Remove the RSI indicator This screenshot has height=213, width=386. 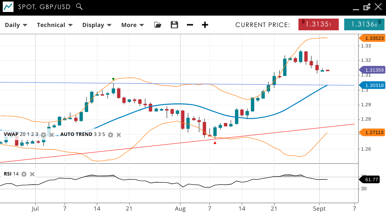(x=32, y=174)
